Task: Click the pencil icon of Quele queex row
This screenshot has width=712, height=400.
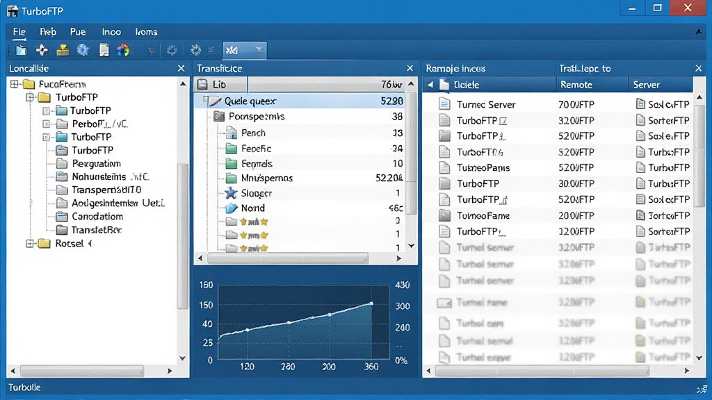Action: (215, 101)
